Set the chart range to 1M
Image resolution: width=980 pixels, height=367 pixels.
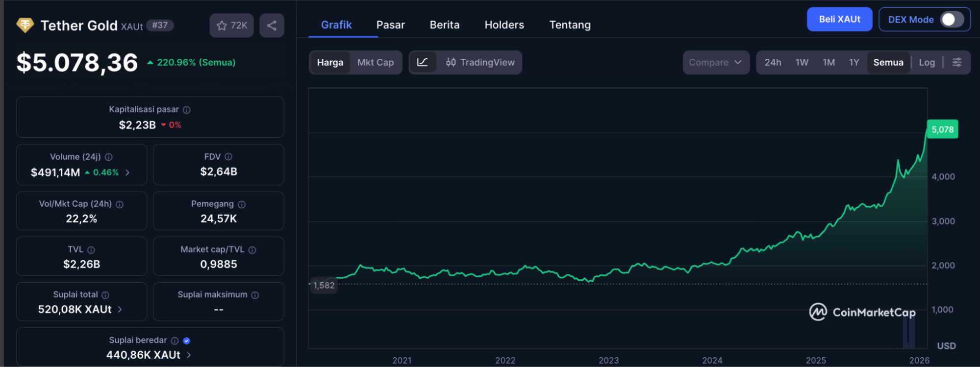coord(829,62)
